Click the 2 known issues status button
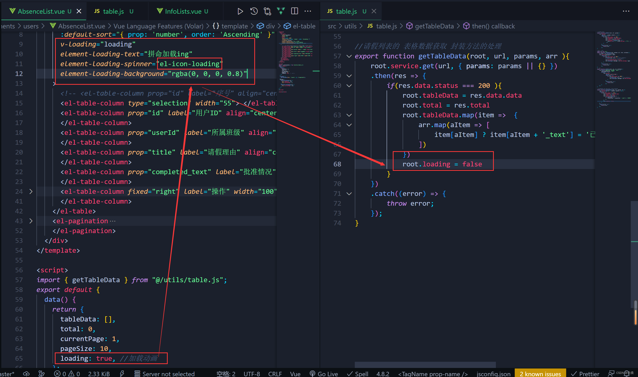Screen dimensions: 638x377 (x=540, y=374)
